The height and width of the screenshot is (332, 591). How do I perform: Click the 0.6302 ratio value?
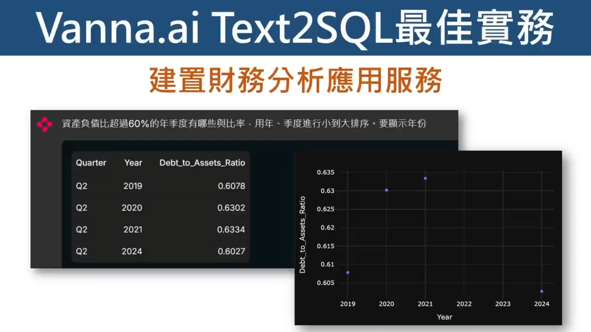(231, 208)
